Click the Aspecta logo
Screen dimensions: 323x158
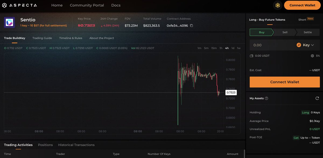[19, 5]
